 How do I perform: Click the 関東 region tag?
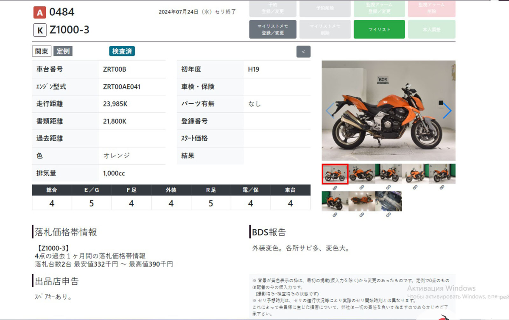click(x=42, y=51)
